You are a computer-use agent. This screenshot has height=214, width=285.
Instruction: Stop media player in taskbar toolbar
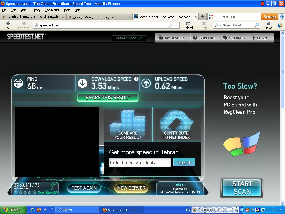pos(211,210)
